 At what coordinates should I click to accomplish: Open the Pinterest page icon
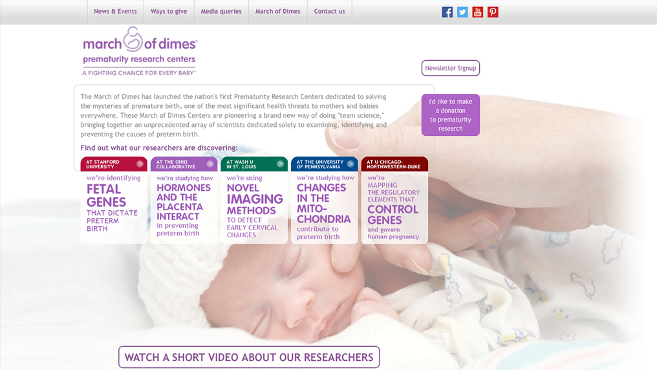493,12
